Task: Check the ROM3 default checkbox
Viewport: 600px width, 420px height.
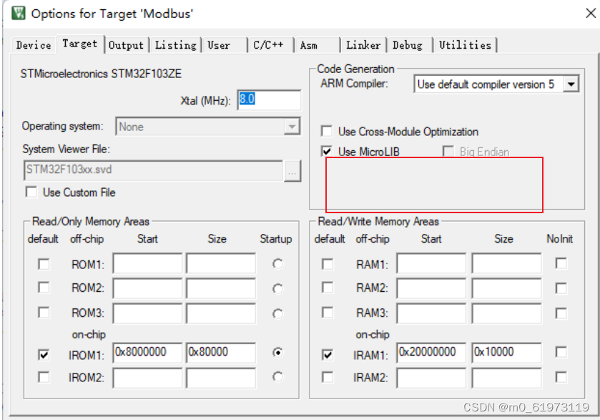Action: [44, 313]
